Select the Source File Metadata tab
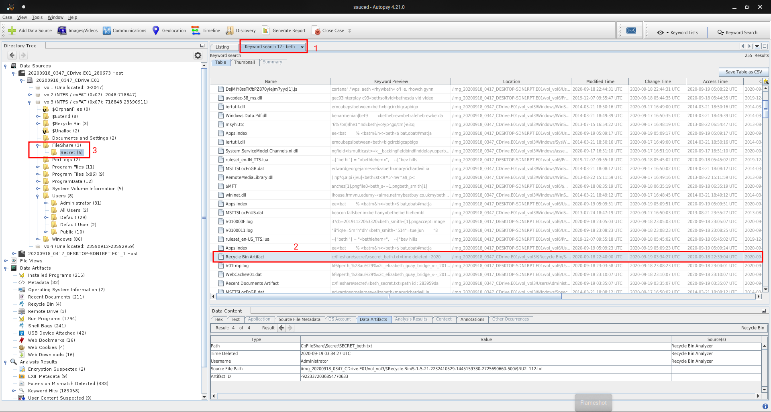Image resolution: width=771 pixels, height=412 pixels. [x=299, y=319]
